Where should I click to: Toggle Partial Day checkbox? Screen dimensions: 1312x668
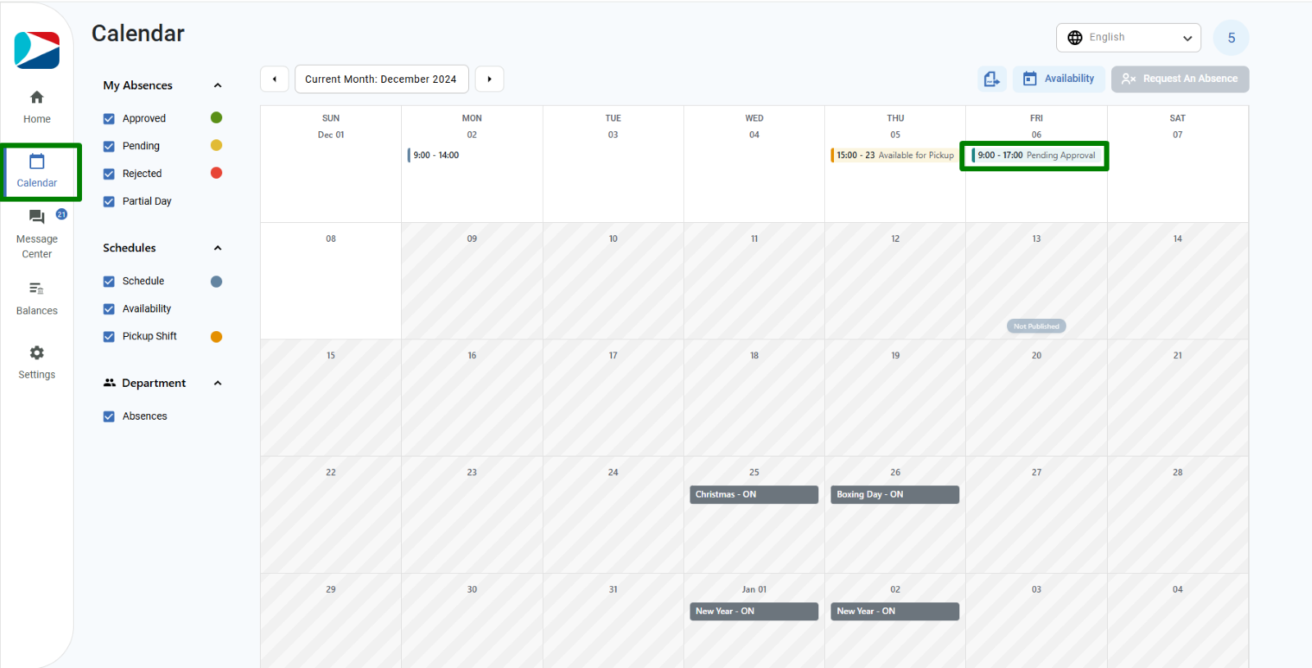click(109, 202)
